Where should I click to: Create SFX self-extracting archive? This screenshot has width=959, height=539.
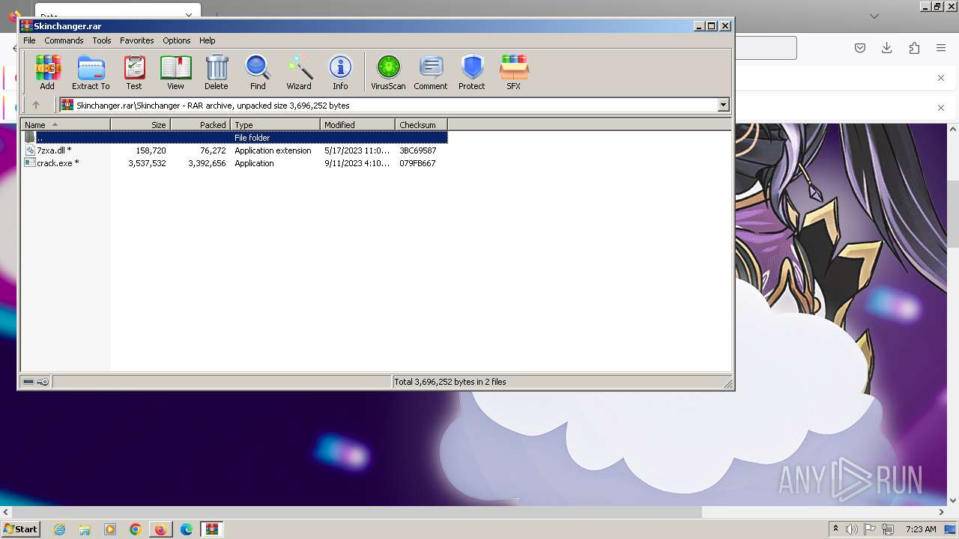click(x=513, y=72)
